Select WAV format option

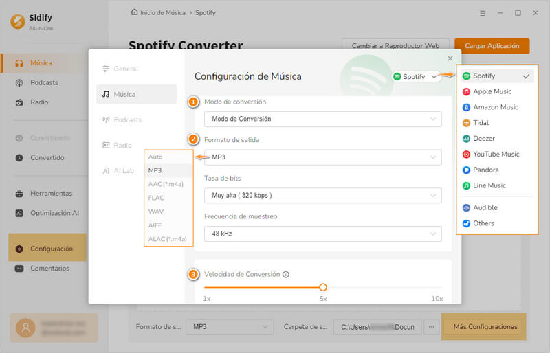[x=168, y=212]
